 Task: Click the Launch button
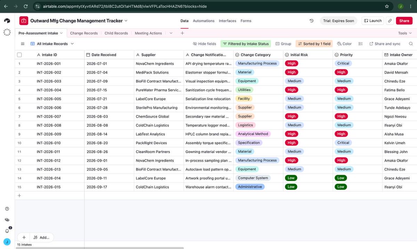373,21
